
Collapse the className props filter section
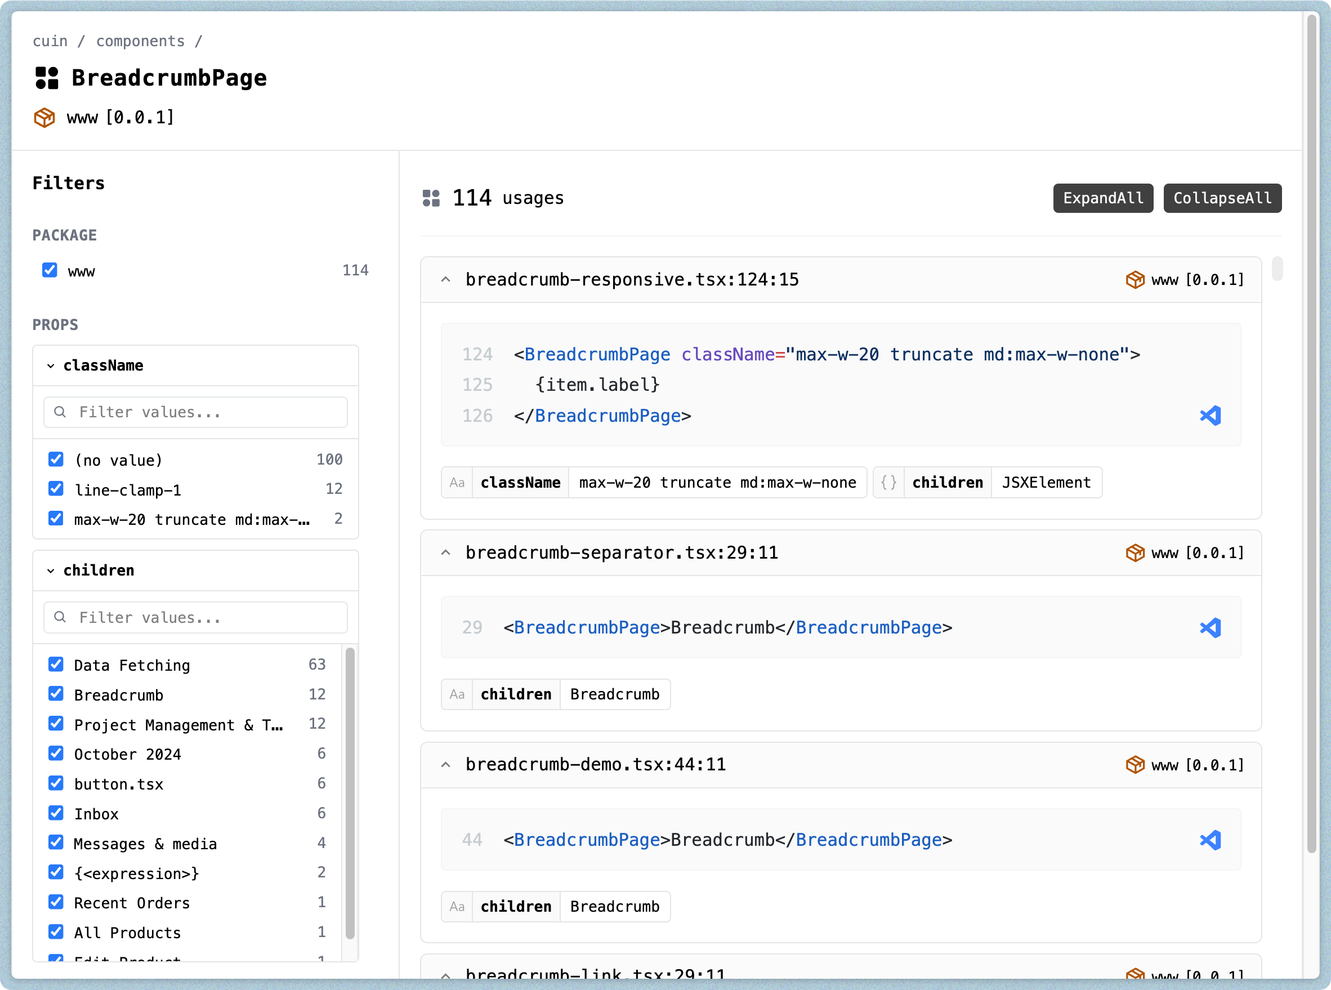(x=51, y=365)
